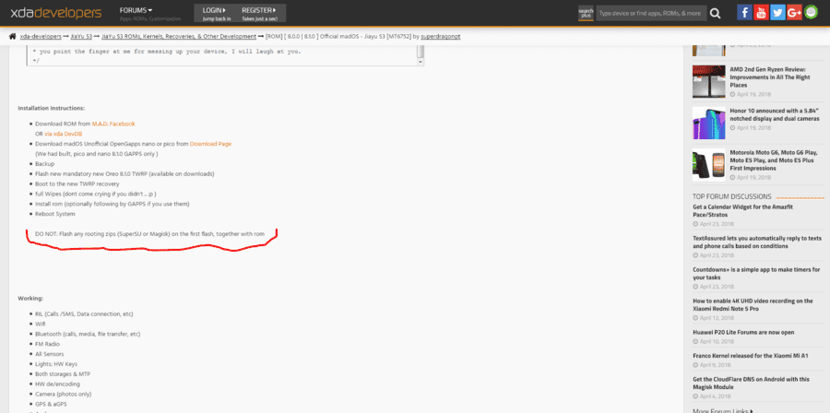The width and height of the screenshot is (830, 413).
Task: Open Countdowns+ timers app article
Action: click(x=757, y=274)
